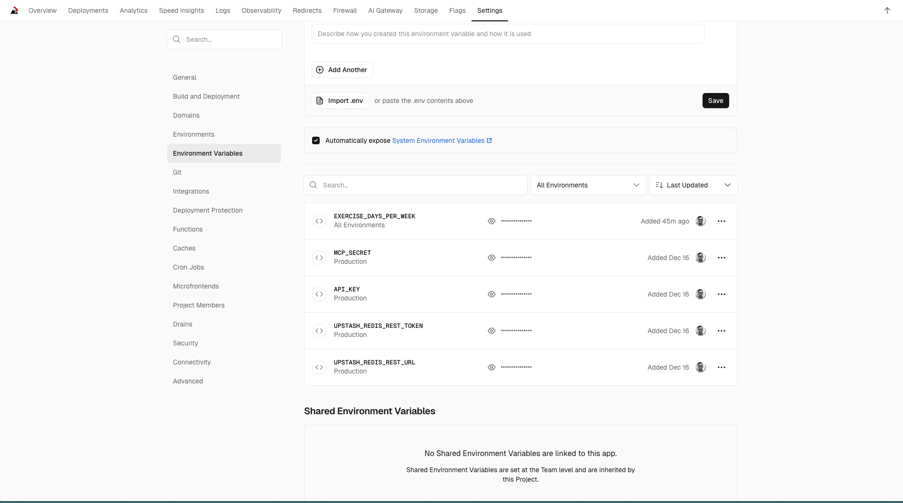This screenshot has width=903, height=503.
Task: Expand the All Environments dropdown
Action: [x=588, y=185]
